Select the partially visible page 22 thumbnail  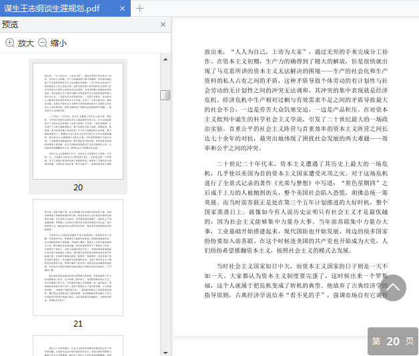click(78, 345)
